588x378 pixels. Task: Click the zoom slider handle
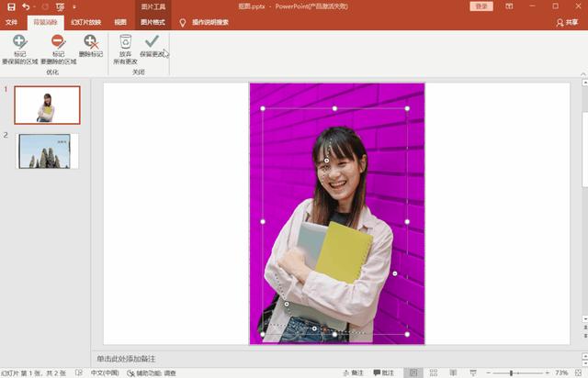point(511,373)
